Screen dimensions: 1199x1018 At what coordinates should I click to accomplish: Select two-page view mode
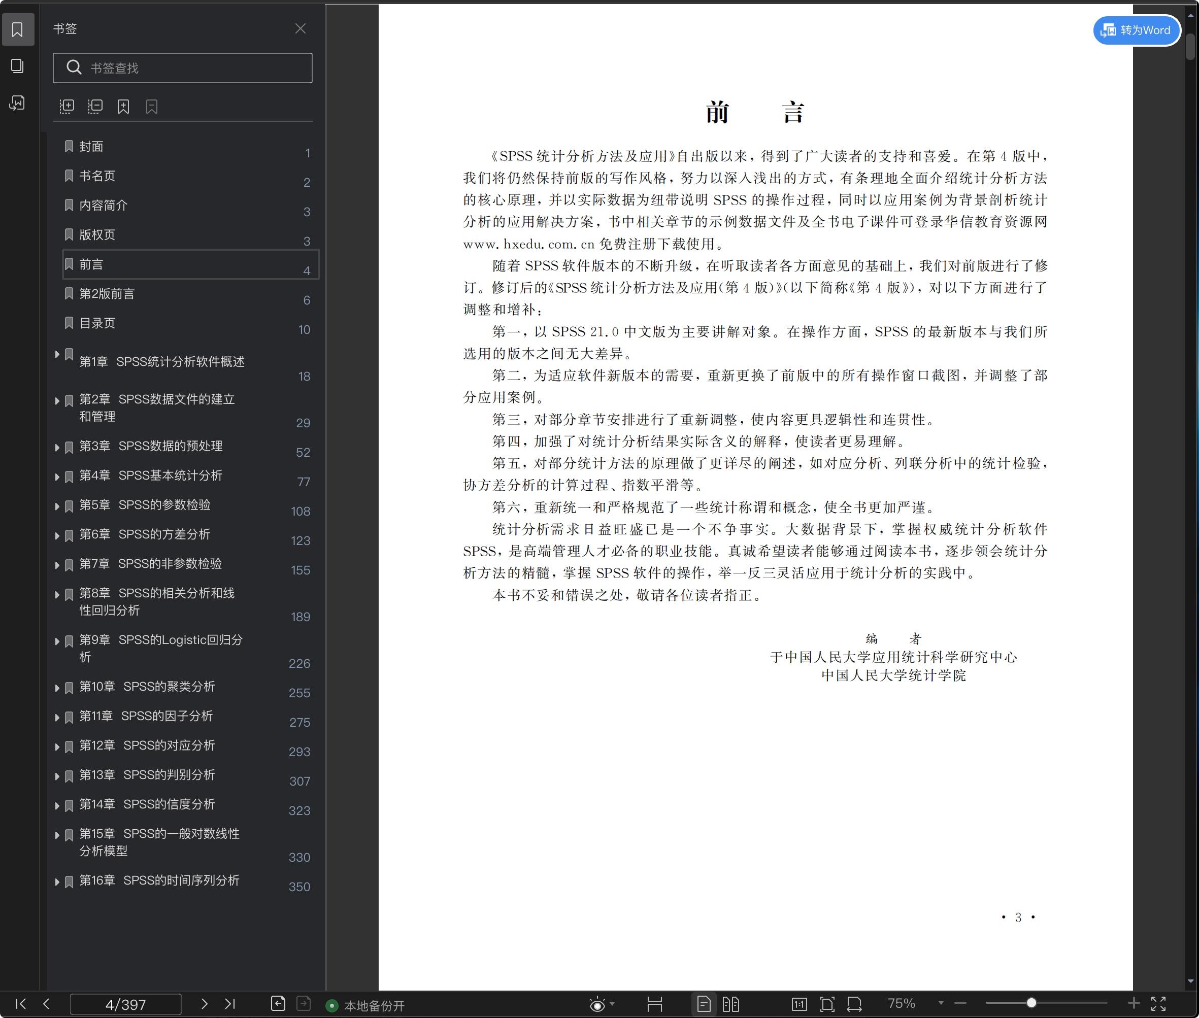(x=731, y=1004)
